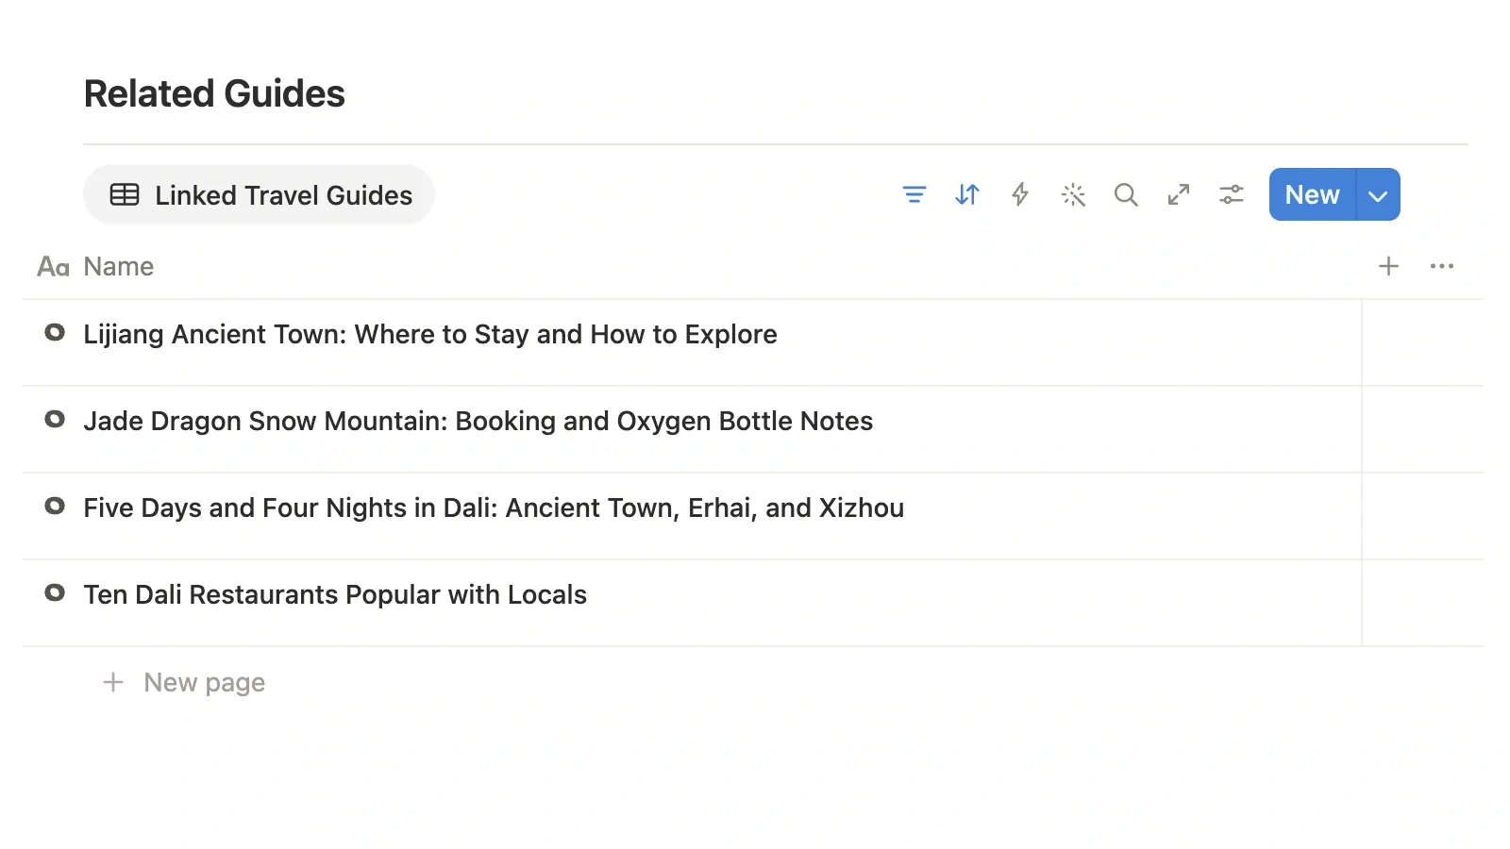This screenshot has height=849, width=1510.
Task: Open Jade Dragon Snow Mountain: Booking notes
Action: coord(478,421)
